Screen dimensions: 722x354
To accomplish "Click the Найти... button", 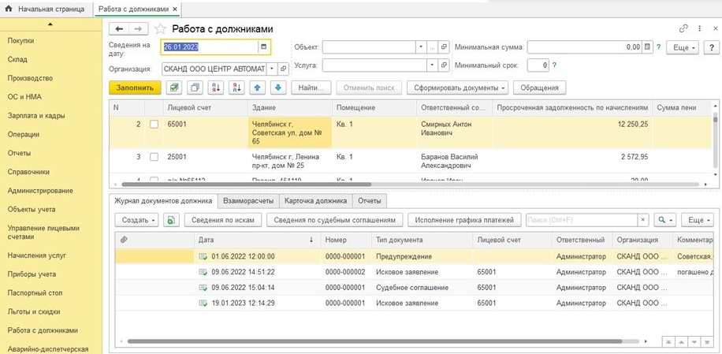I will click(x=311, y=88).
